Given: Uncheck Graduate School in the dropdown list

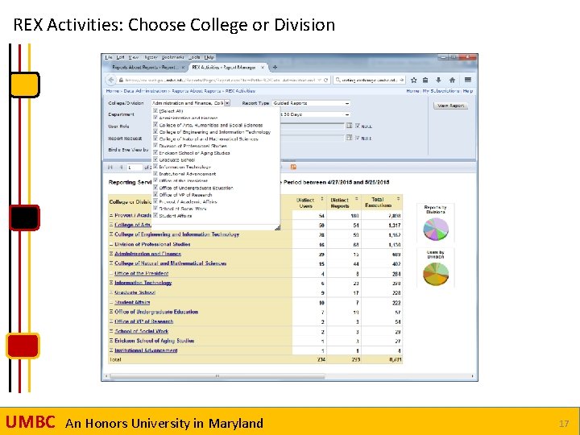Looking at the screenshot, I should click(x=155, y=159).
